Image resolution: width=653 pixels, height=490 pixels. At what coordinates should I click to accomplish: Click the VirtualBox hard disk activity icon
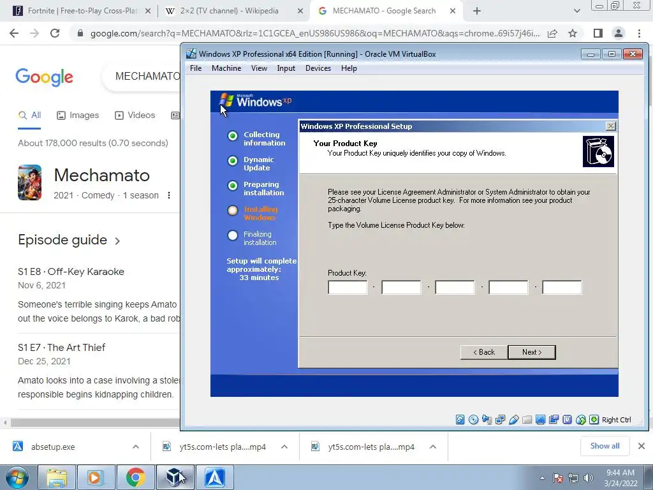460,420
